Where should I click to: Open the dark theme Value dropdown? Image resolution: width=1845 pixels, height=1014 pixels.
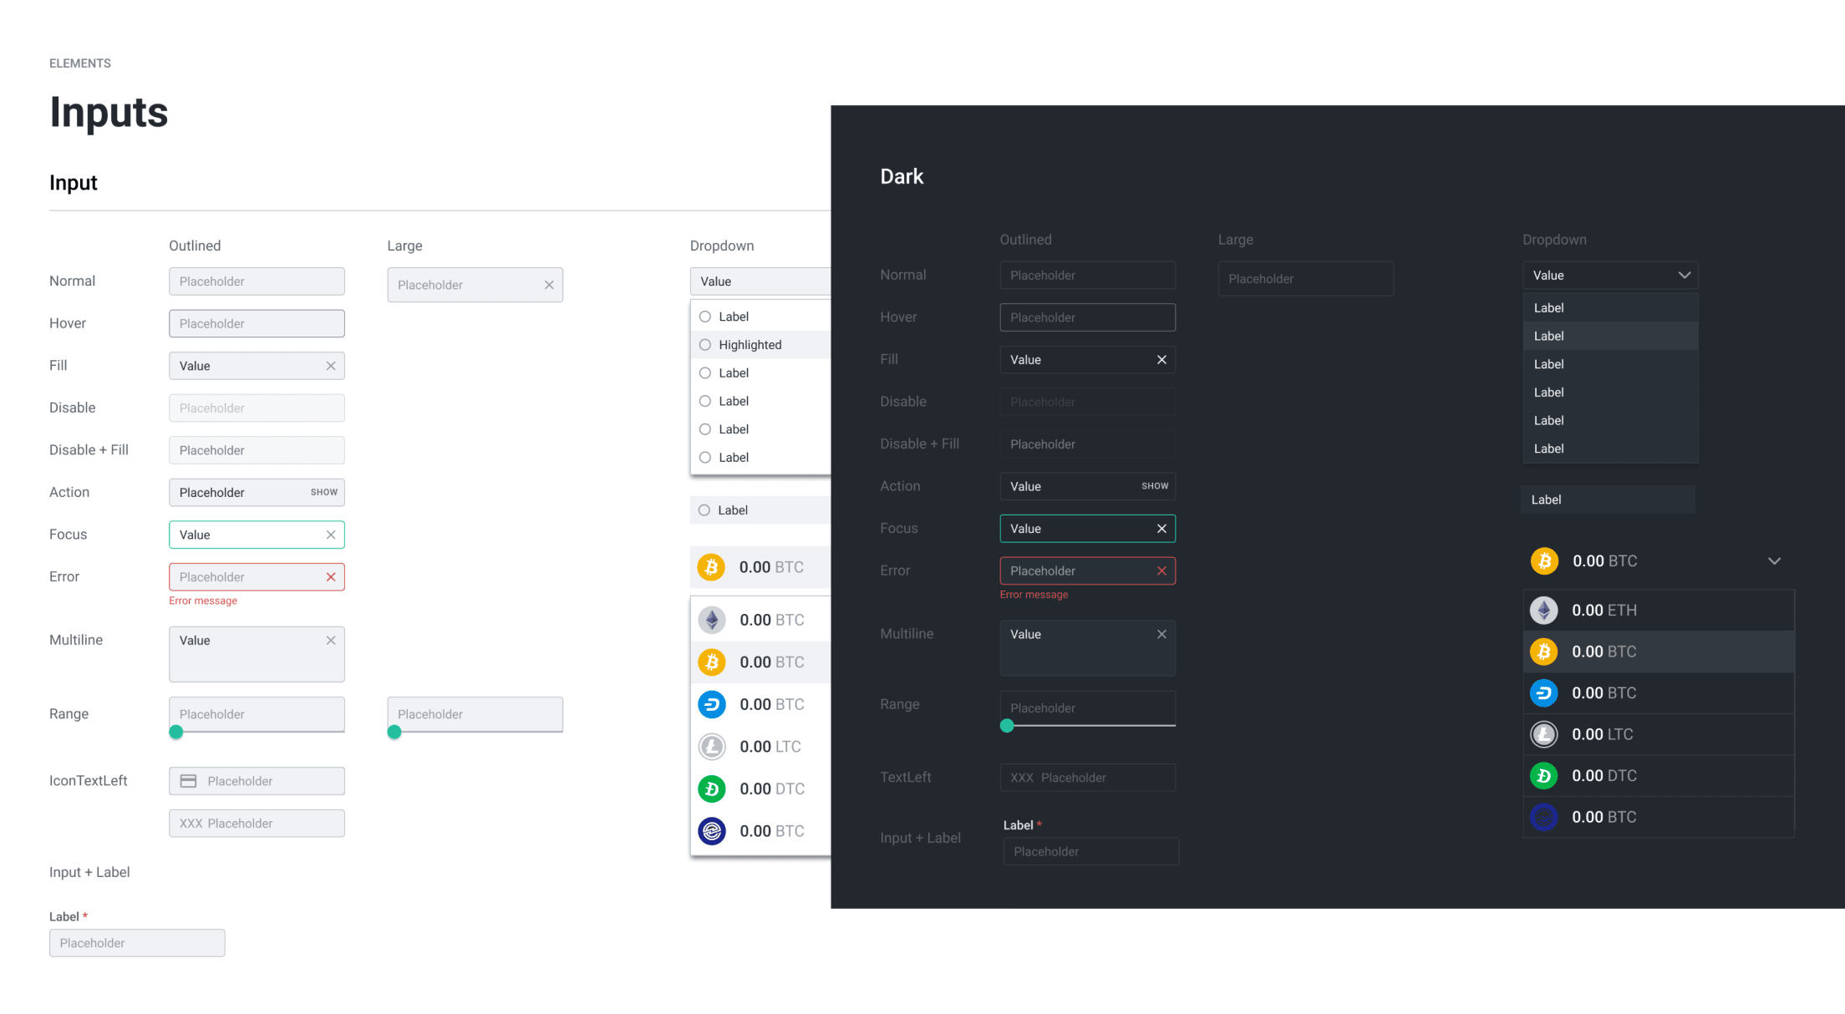coord(1610,275)
